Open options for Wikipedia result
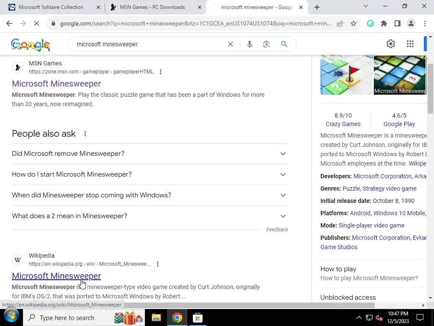The width and height of the screenshot is (434, 326). pyautogui.click(x=158, y=264)
